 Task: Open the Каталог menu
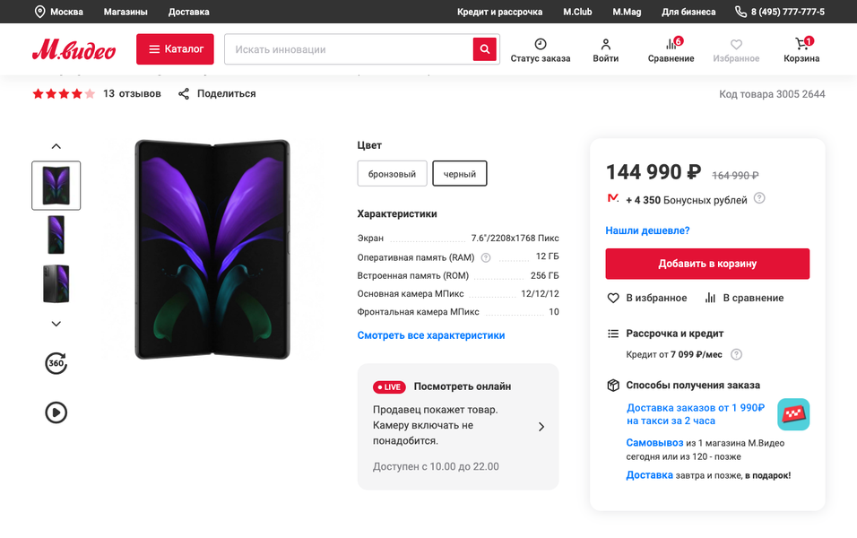(175, 49)
